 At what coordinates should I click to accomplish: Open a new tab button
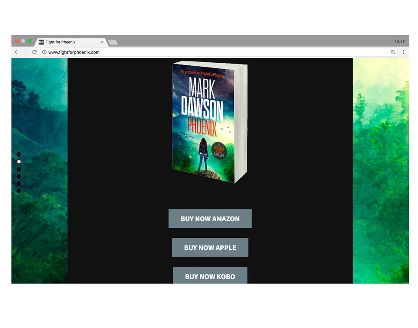(113, 42)
